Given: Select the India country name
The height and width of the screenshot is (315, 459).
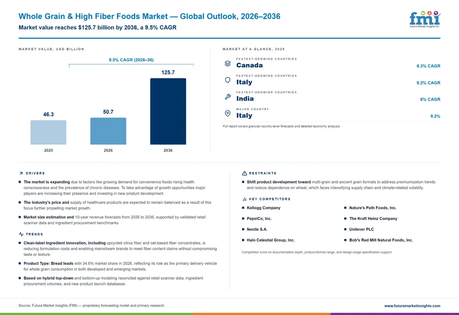Looking at the screenshot, I should tap(245, 99).
